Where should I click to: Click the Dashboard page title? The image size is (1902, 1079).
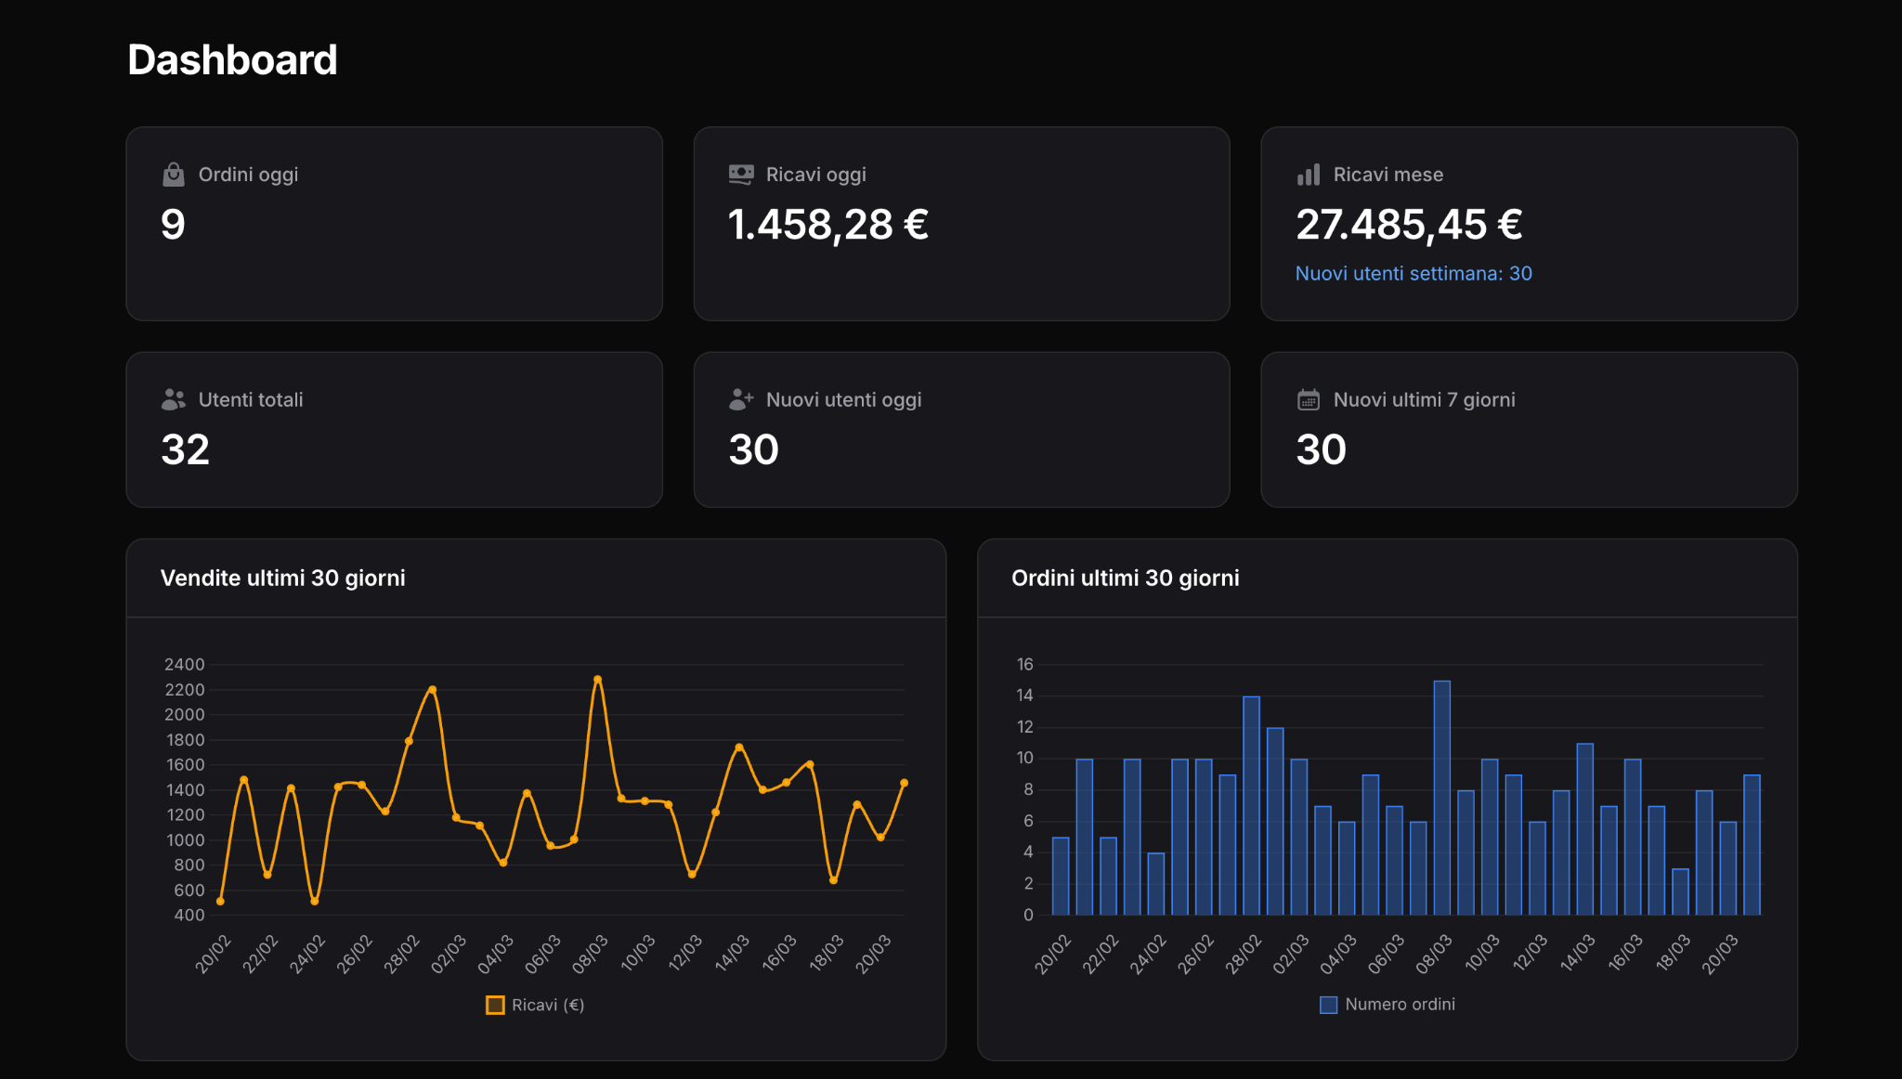231,58
